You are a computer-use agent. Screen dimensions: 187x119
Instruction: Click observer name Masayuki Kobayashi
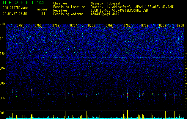[107, 3]
